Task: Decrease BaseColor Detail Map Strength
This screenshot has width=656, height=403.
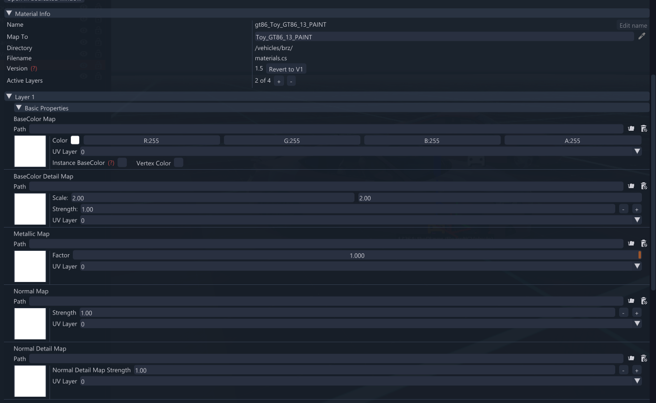Action: click(x=623, y=209)
